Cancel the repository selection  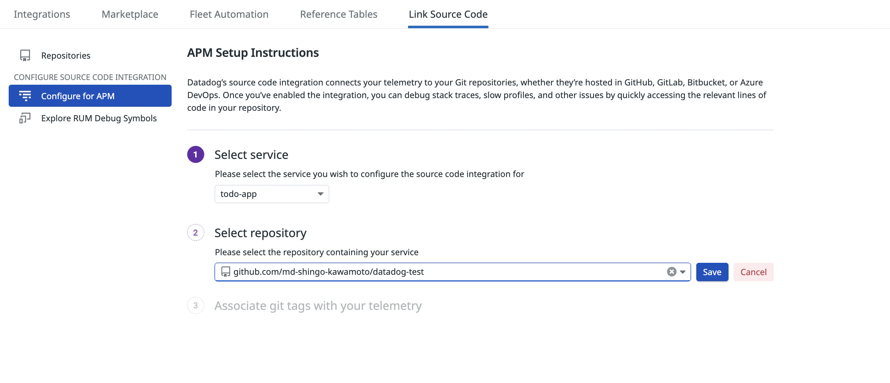(753, 272)
